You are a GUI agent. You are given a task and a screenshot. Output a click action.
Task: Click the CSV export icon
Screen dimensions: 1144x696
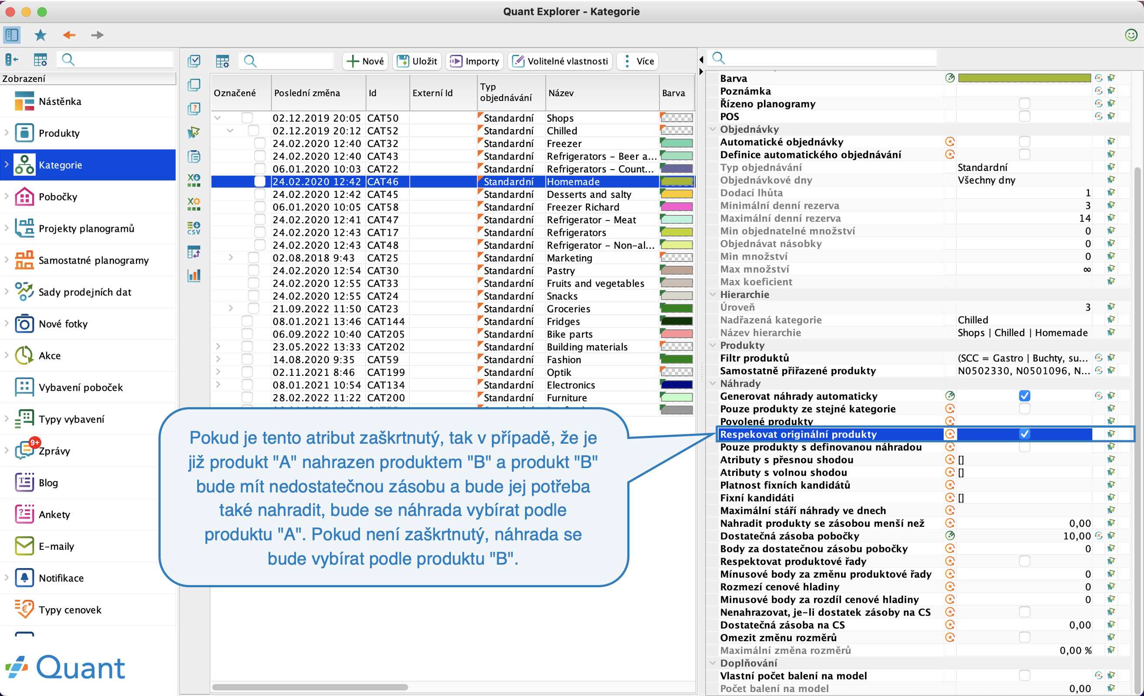click(x=194, y=228)
